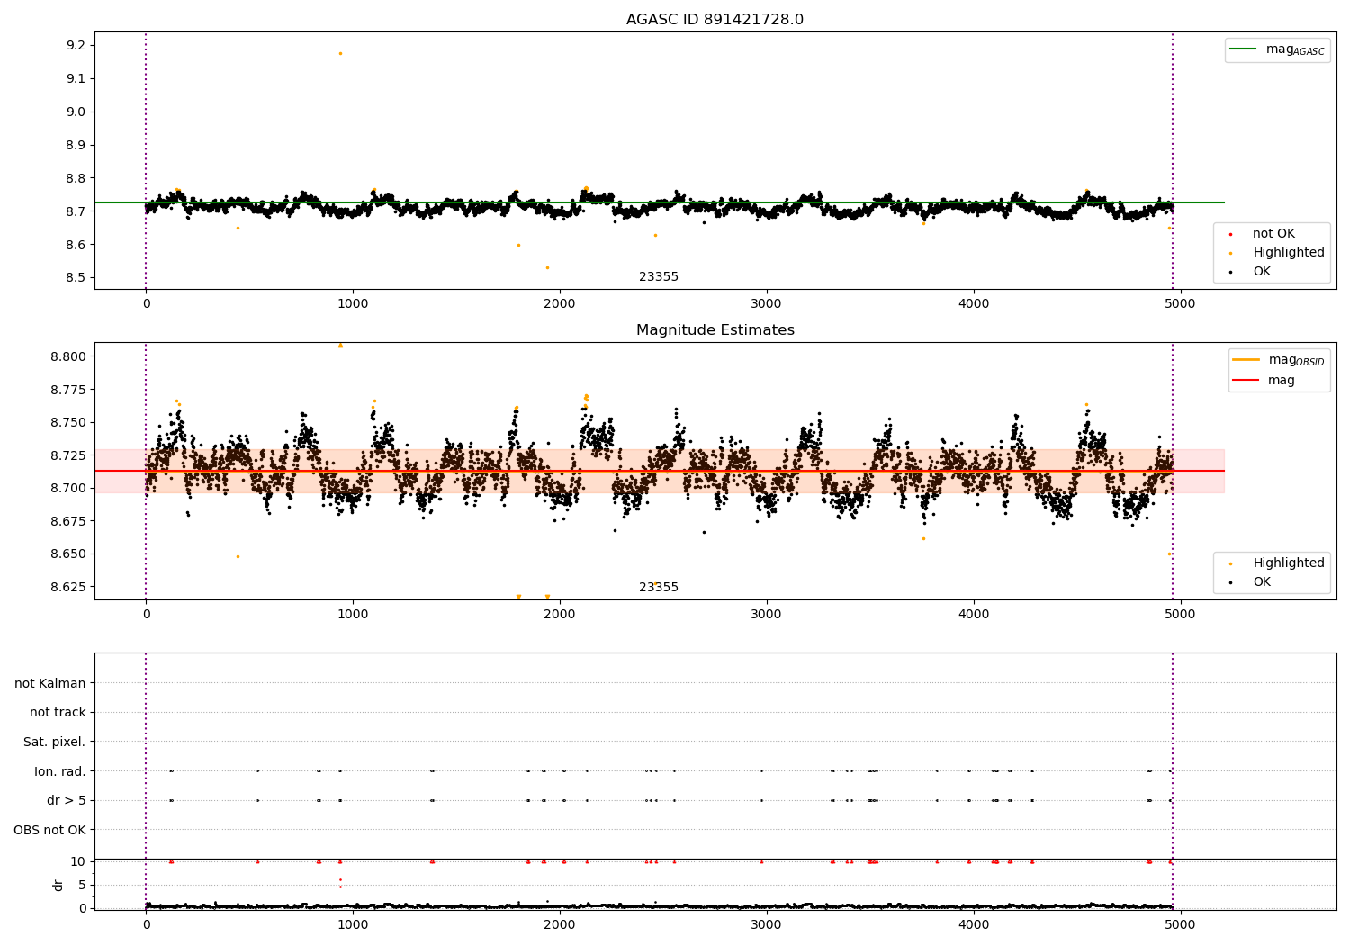Click the 5000 x-tick under top plot

point(1181,304)
